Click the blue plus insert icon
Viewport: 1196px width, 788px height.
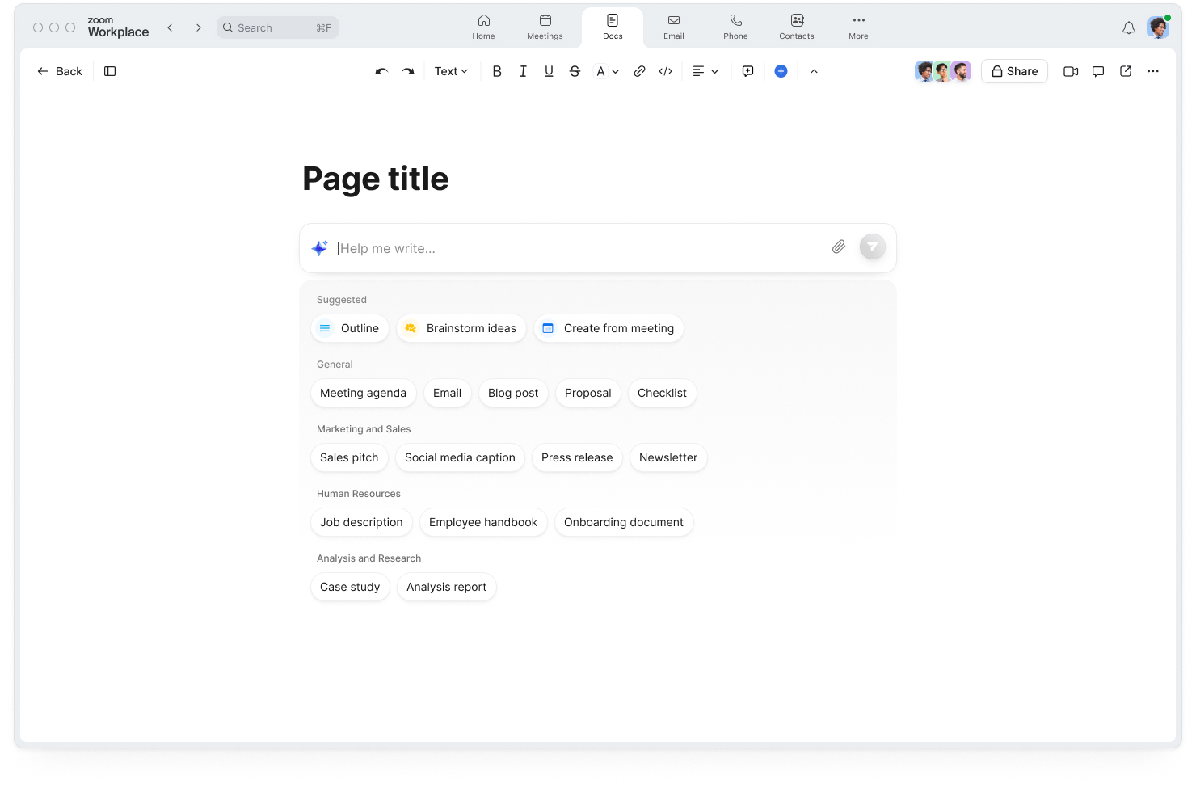(781, 71)
